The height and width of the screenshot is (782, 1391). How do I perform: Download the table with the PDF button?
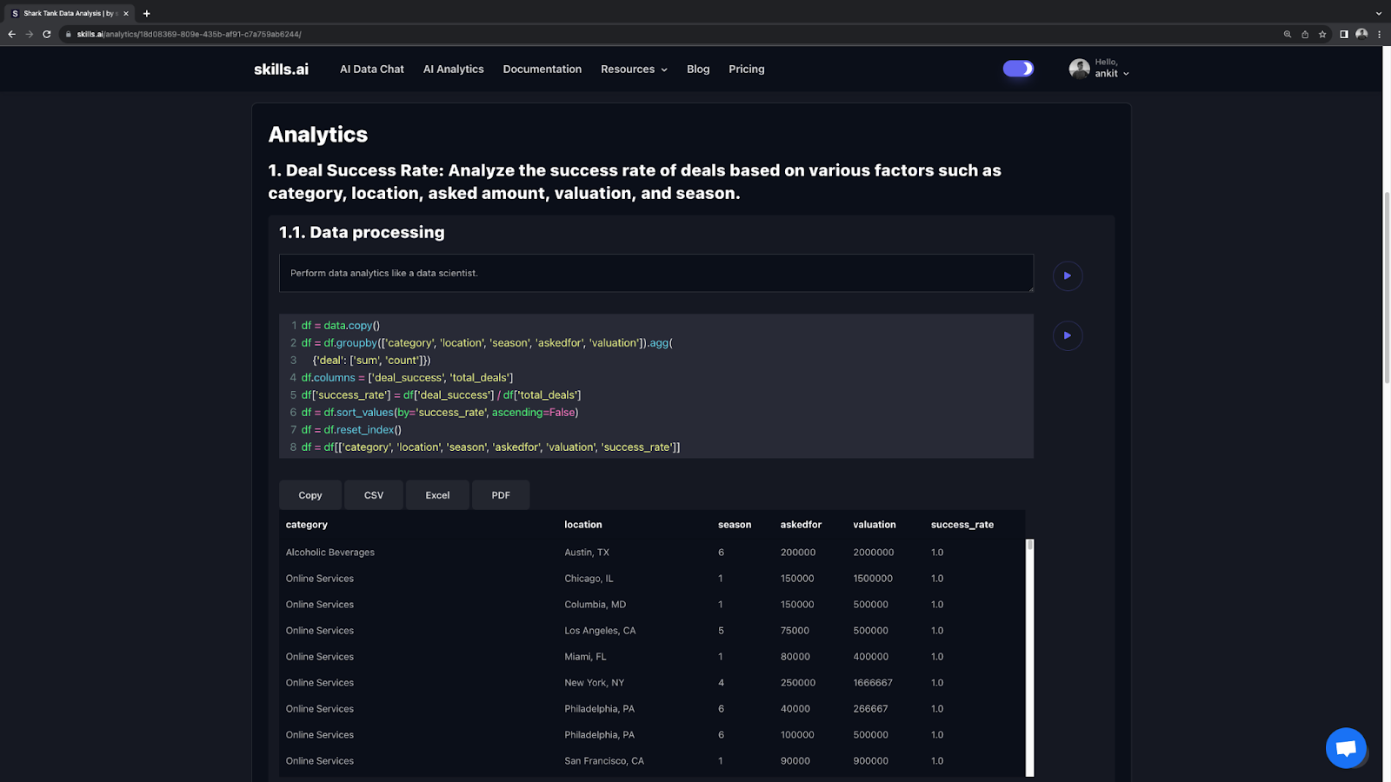coord(501,495)
